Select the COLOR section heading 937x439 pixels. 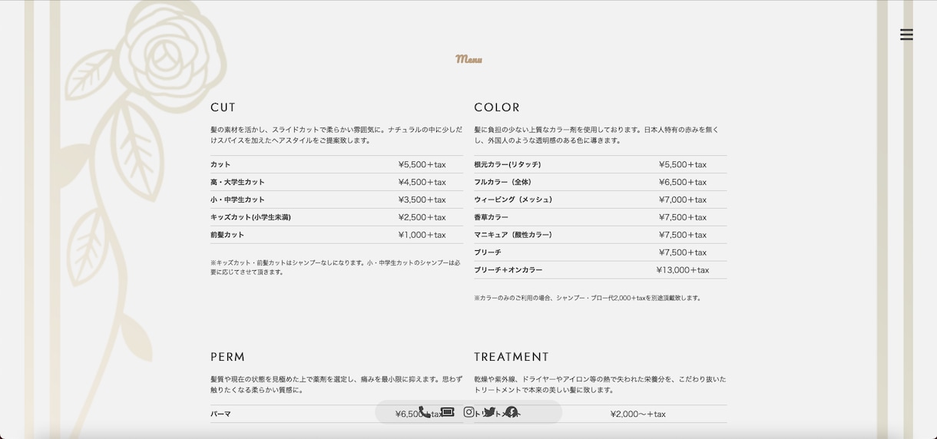(x=497, y=107)
